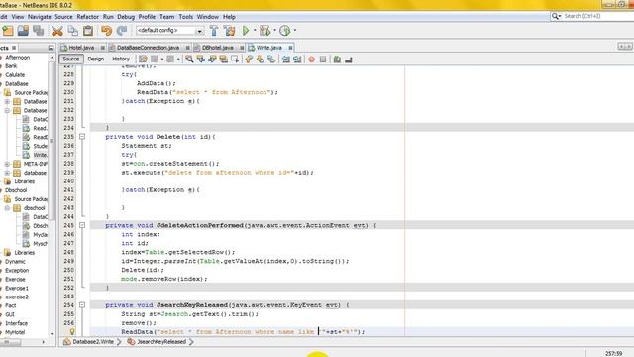The height and width of the screenshot is (357, 634).
Task: Collapse code fold at JsearchKeyReleased
Action: pos(82,305)
